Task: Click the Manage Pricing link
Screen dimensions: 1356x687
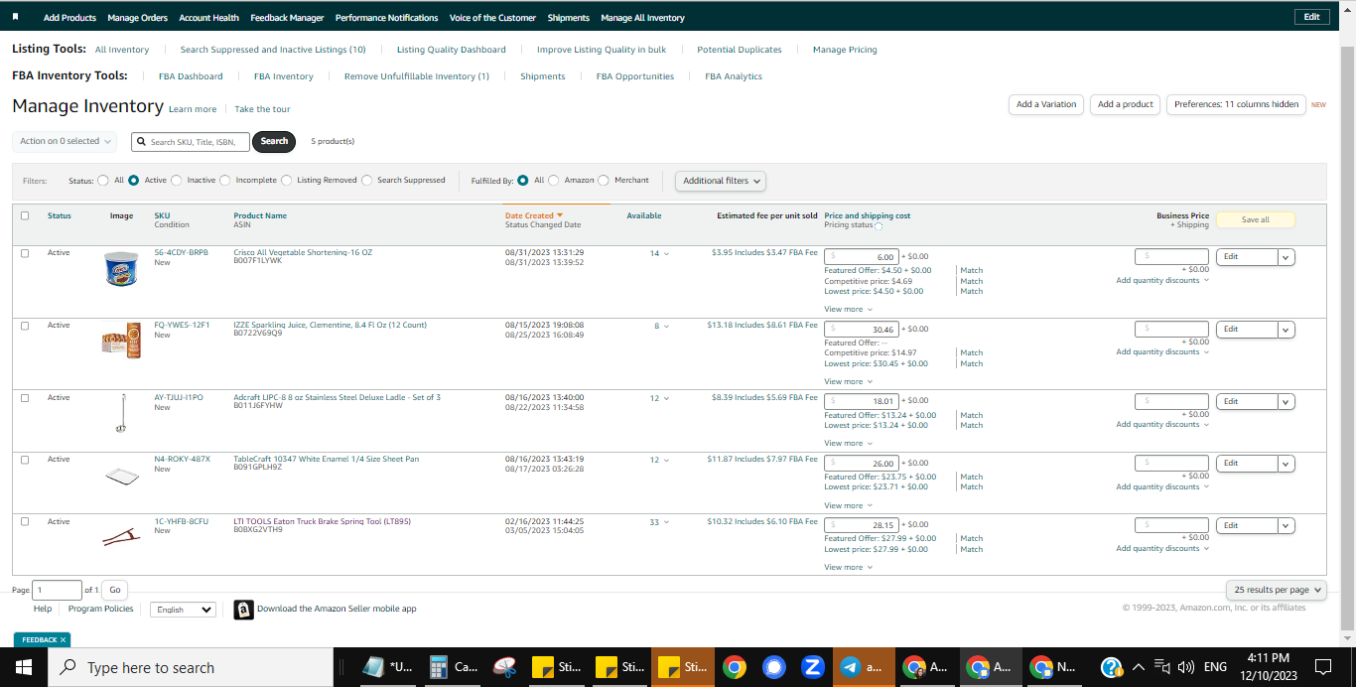Action: [845, 50]
